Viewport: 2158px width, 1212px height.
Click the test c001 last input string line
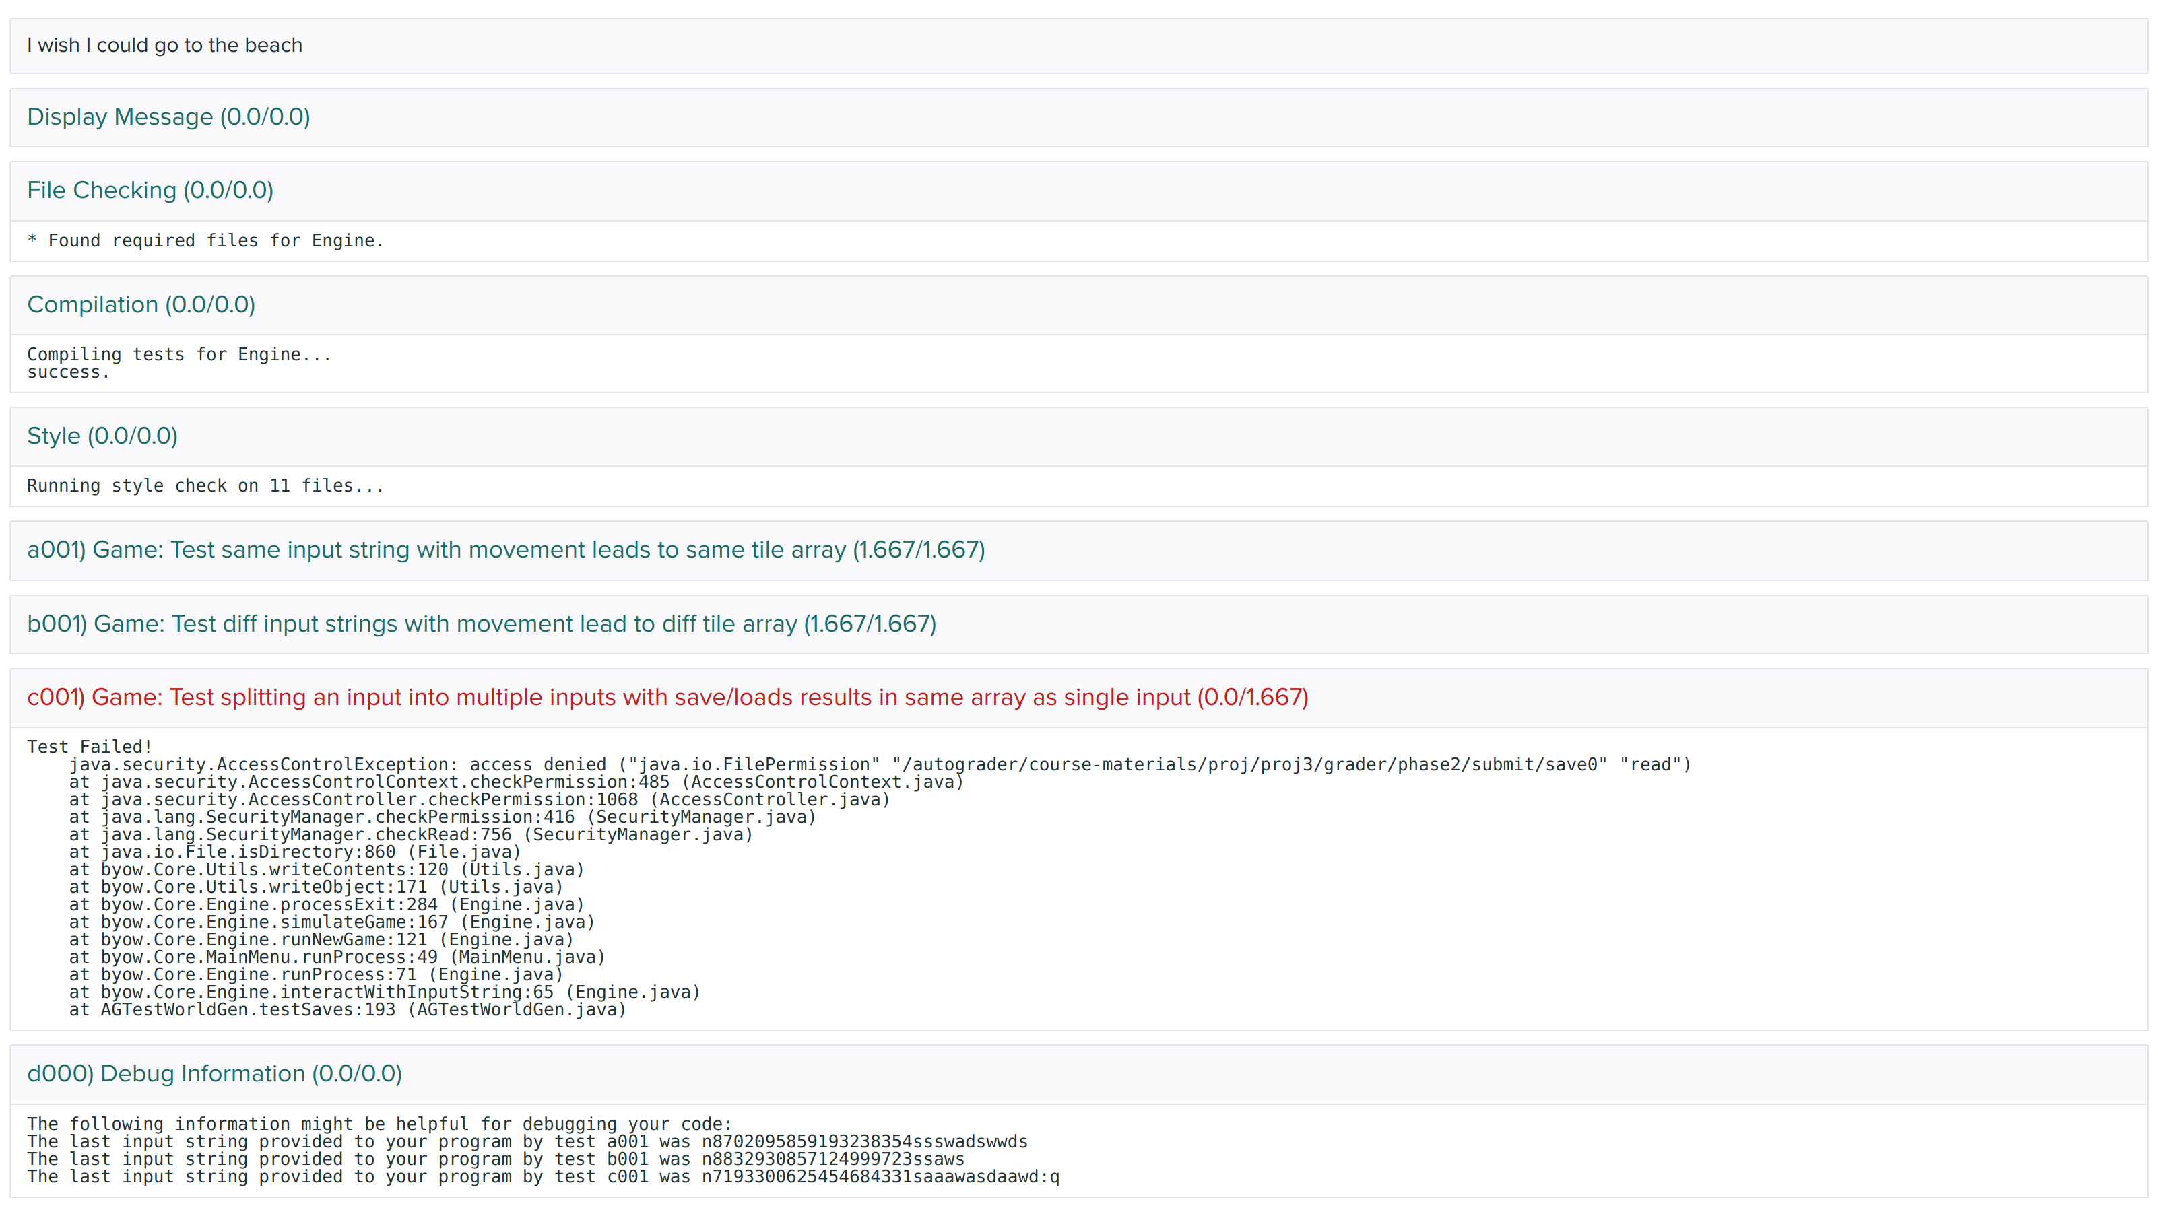543,1177
